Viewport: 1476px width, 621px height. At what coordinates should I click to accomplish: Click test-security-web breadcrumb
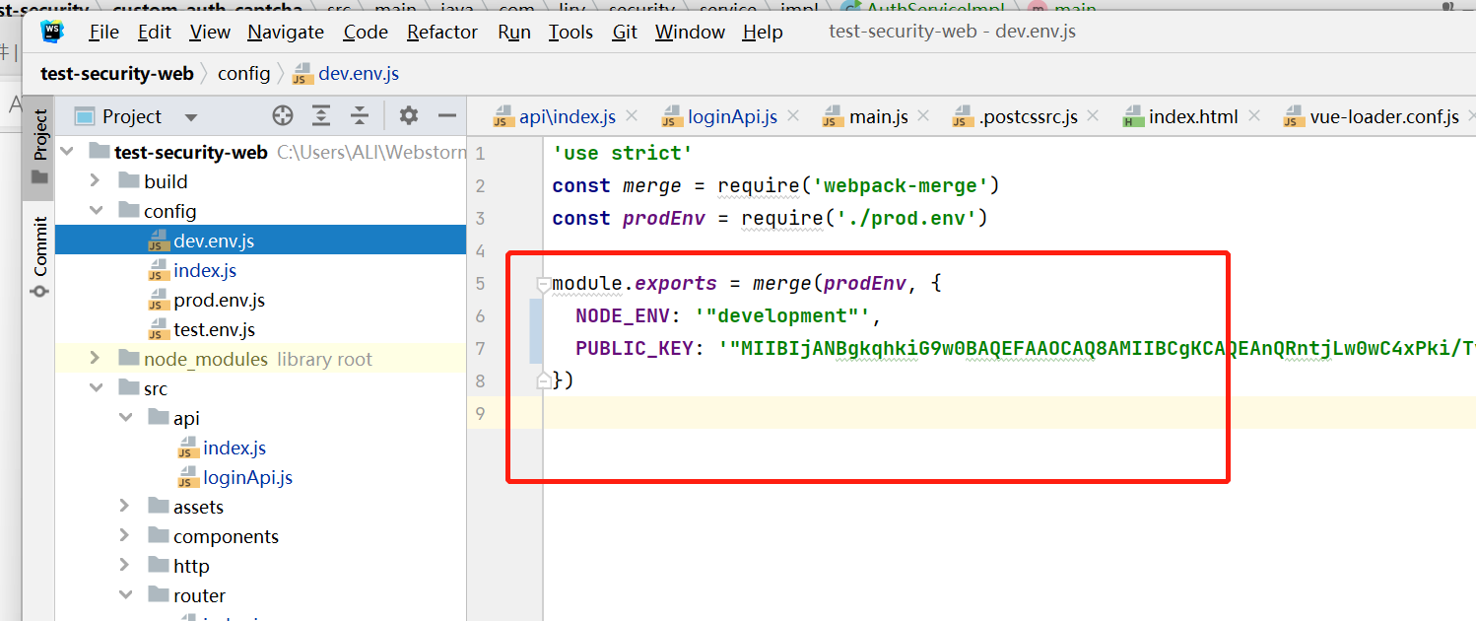(x=117, y=73)
